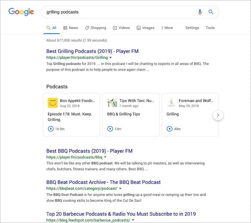Click the Tips With Toni logo thumbnail
This screenshot has height=223, width=251.
112,103
